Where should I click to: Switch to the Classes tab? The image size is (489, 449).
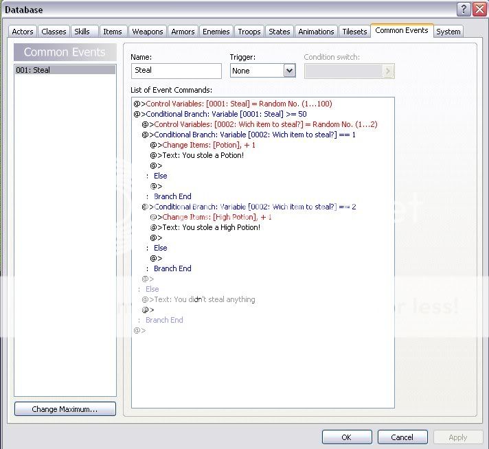click(x=54, y=32)
